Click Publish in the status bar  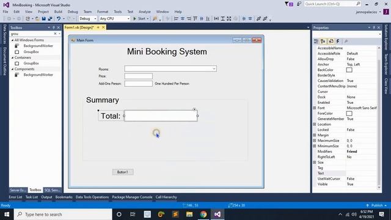[x=377, y=205]
